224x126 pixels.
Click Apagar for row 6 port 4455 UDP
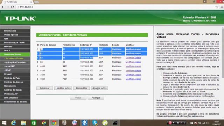coord(138,71)
